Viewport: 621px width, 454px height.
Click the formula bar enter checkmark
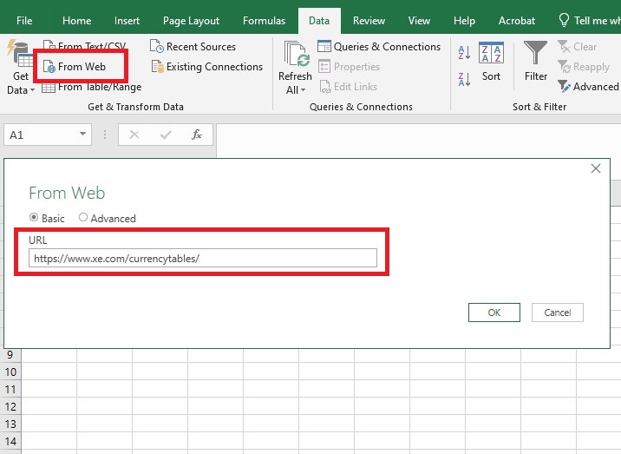(x=166, y=135)
